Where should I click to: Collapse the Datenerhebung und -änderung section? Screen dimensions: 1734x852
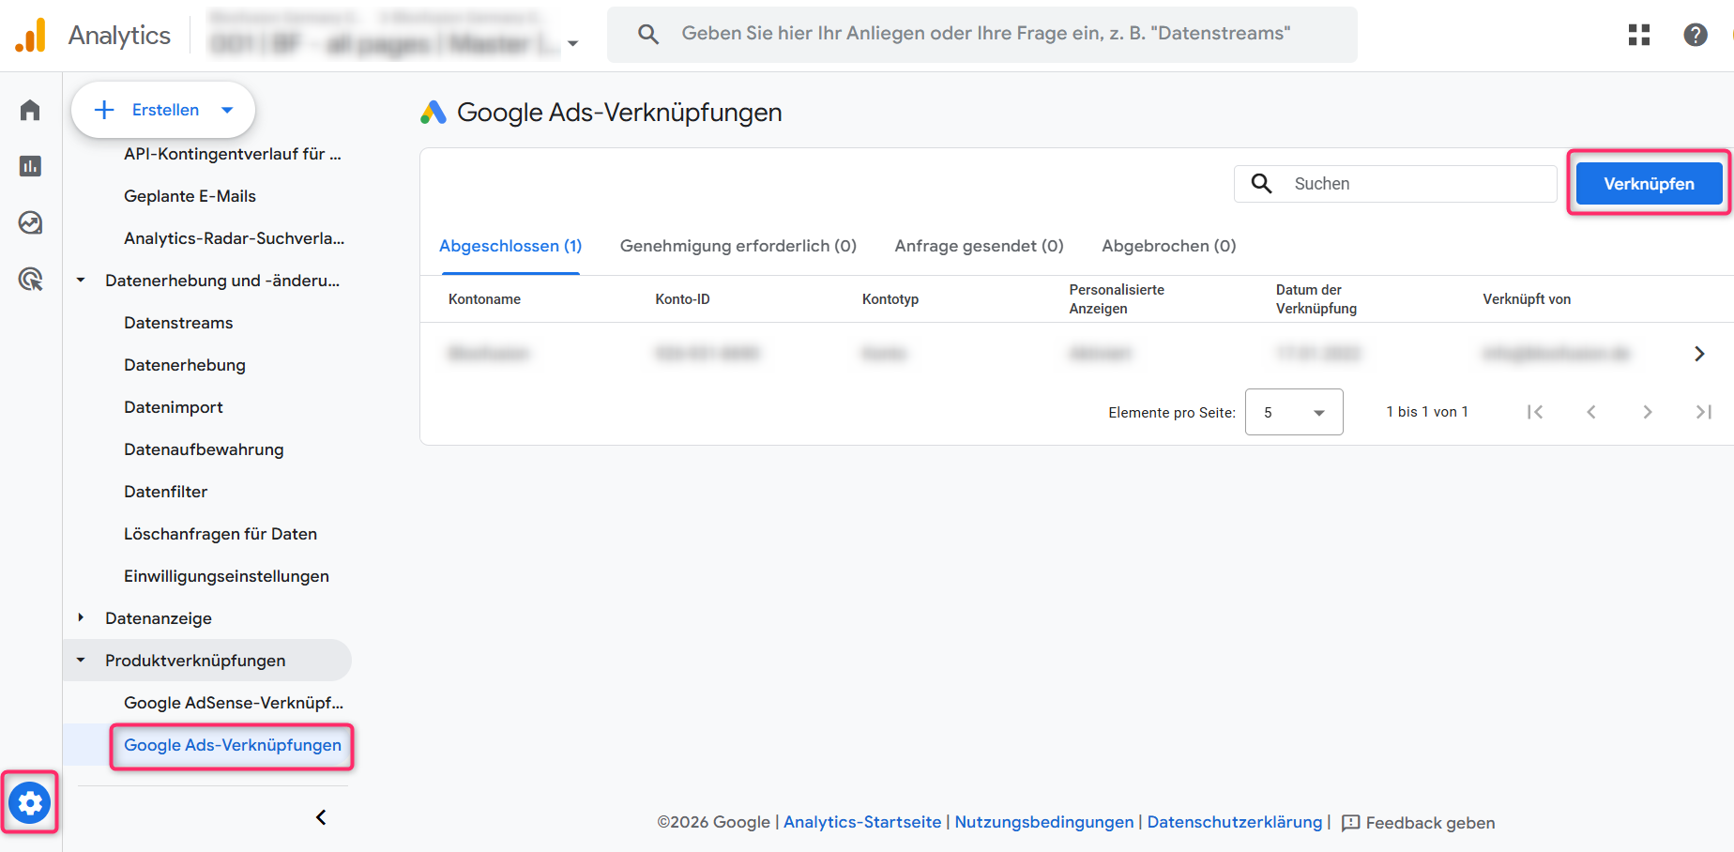pos(81,280)
